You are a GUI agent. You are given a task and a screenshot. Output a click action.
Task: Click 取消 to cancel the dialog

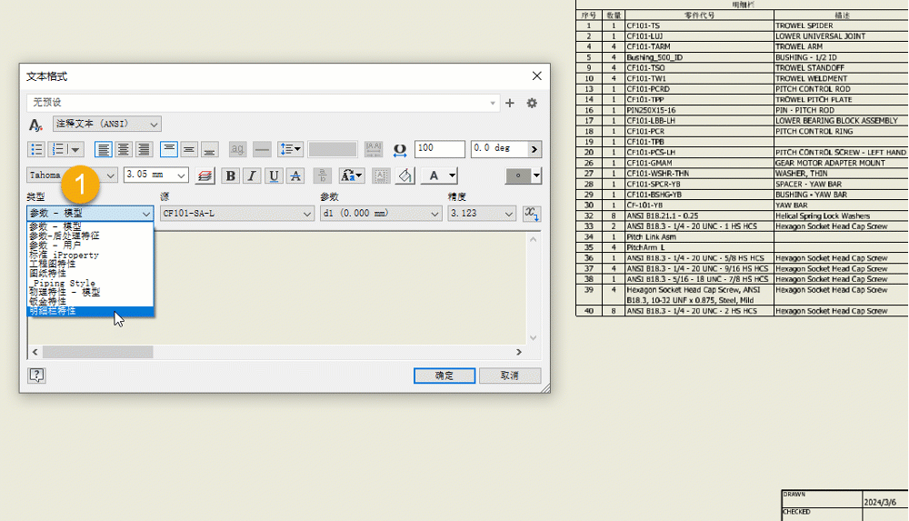click(510, 376)
